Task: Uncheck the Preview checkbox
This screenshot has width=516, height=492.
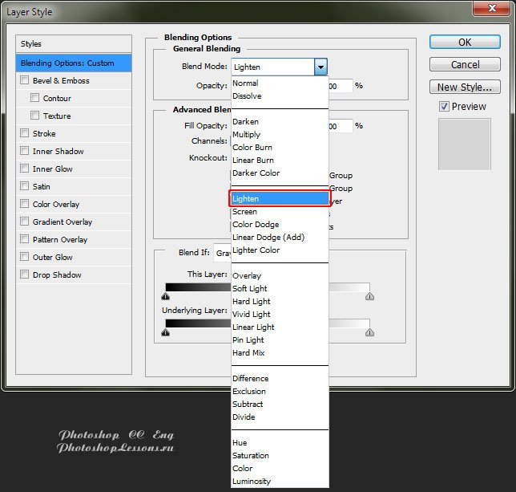Action: pyautogui.click(x=444, y=107)
